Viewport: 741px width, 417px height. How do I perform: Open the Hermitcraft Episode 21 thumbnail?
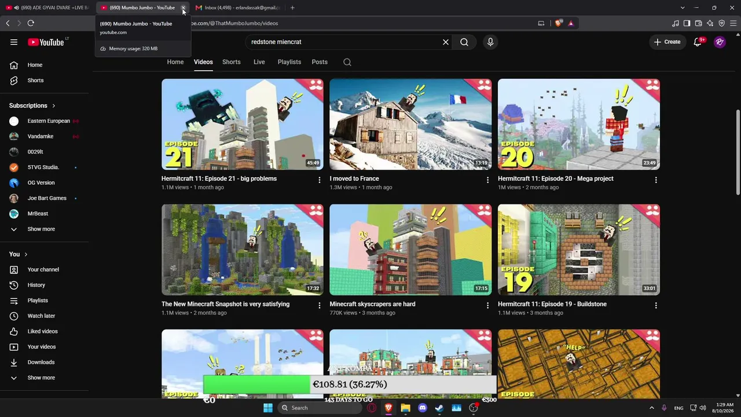pyautogui.click(x=243, y=124)
